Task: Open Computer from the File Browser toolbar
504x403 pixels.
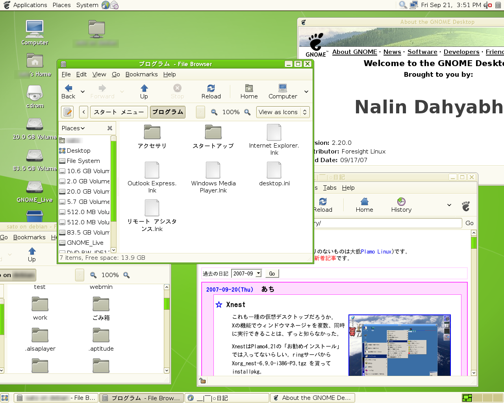Action: coord(283,92)
